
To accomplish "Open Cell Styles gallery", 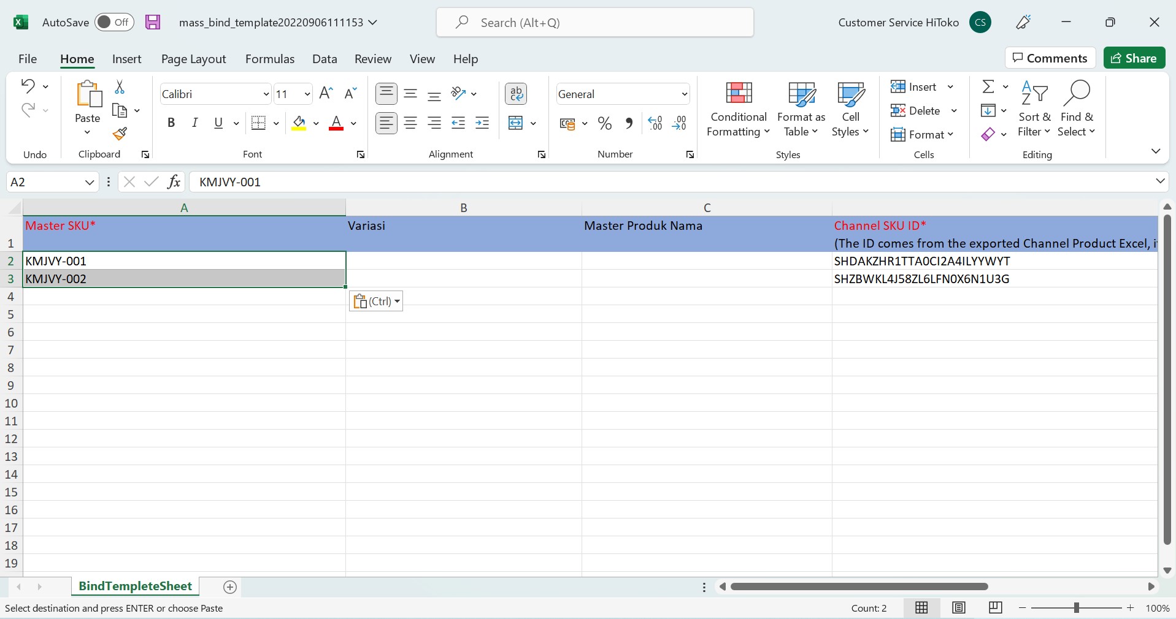I will pyautogui.click(x=850, y=110).
